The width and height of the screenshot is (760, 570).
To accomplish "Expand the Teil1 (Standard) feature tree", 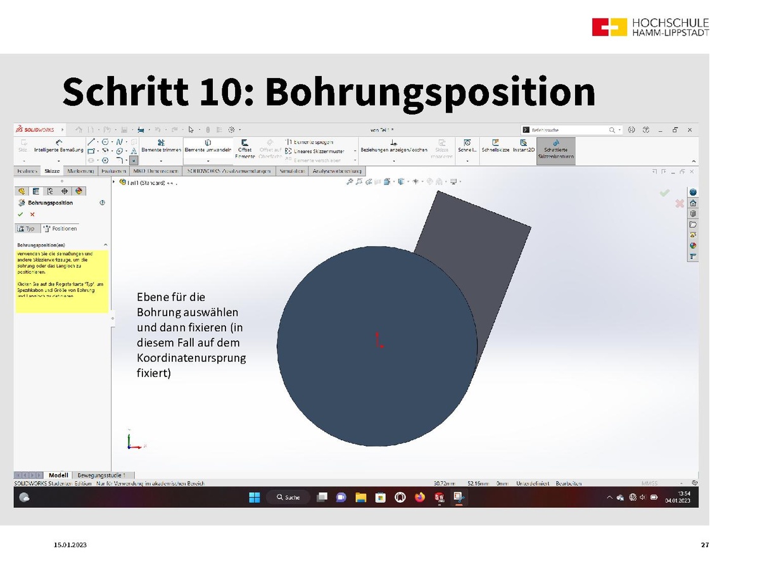I will (x=115, y=182).
